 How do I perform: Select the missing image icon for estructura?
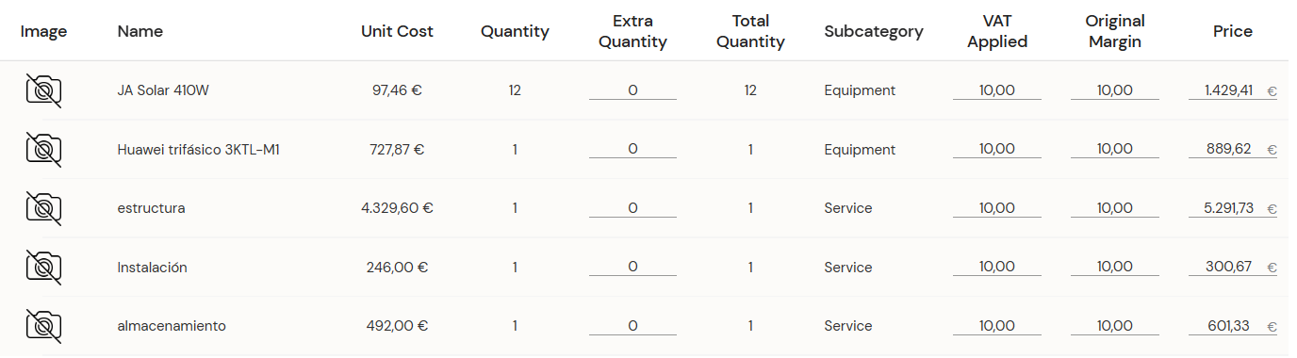(43, 208)
